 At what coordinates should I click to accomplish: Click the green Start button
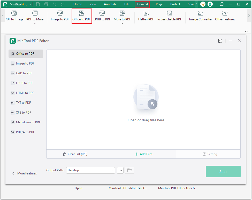click(x=223, y=172)
